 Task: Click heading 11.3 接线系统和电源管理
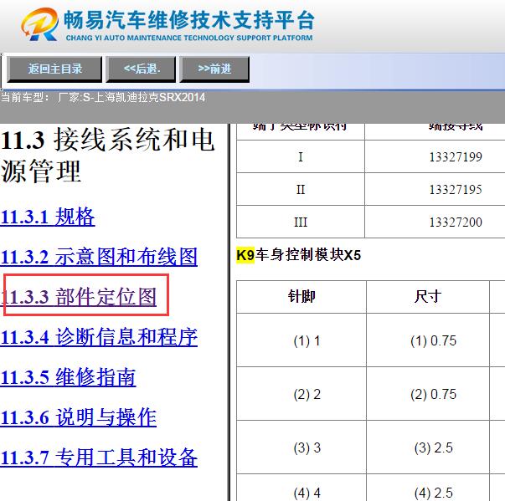pyautogui.click(x=107, y=155)
